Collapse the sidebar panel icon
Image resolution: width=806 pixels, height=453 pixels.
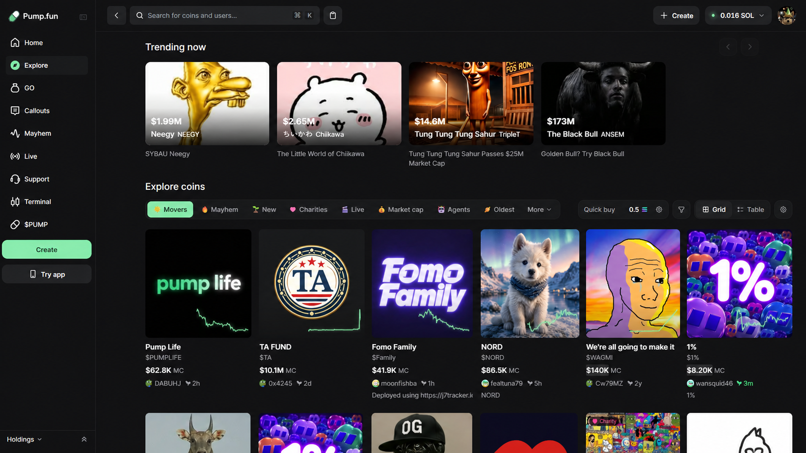point(83,17)
